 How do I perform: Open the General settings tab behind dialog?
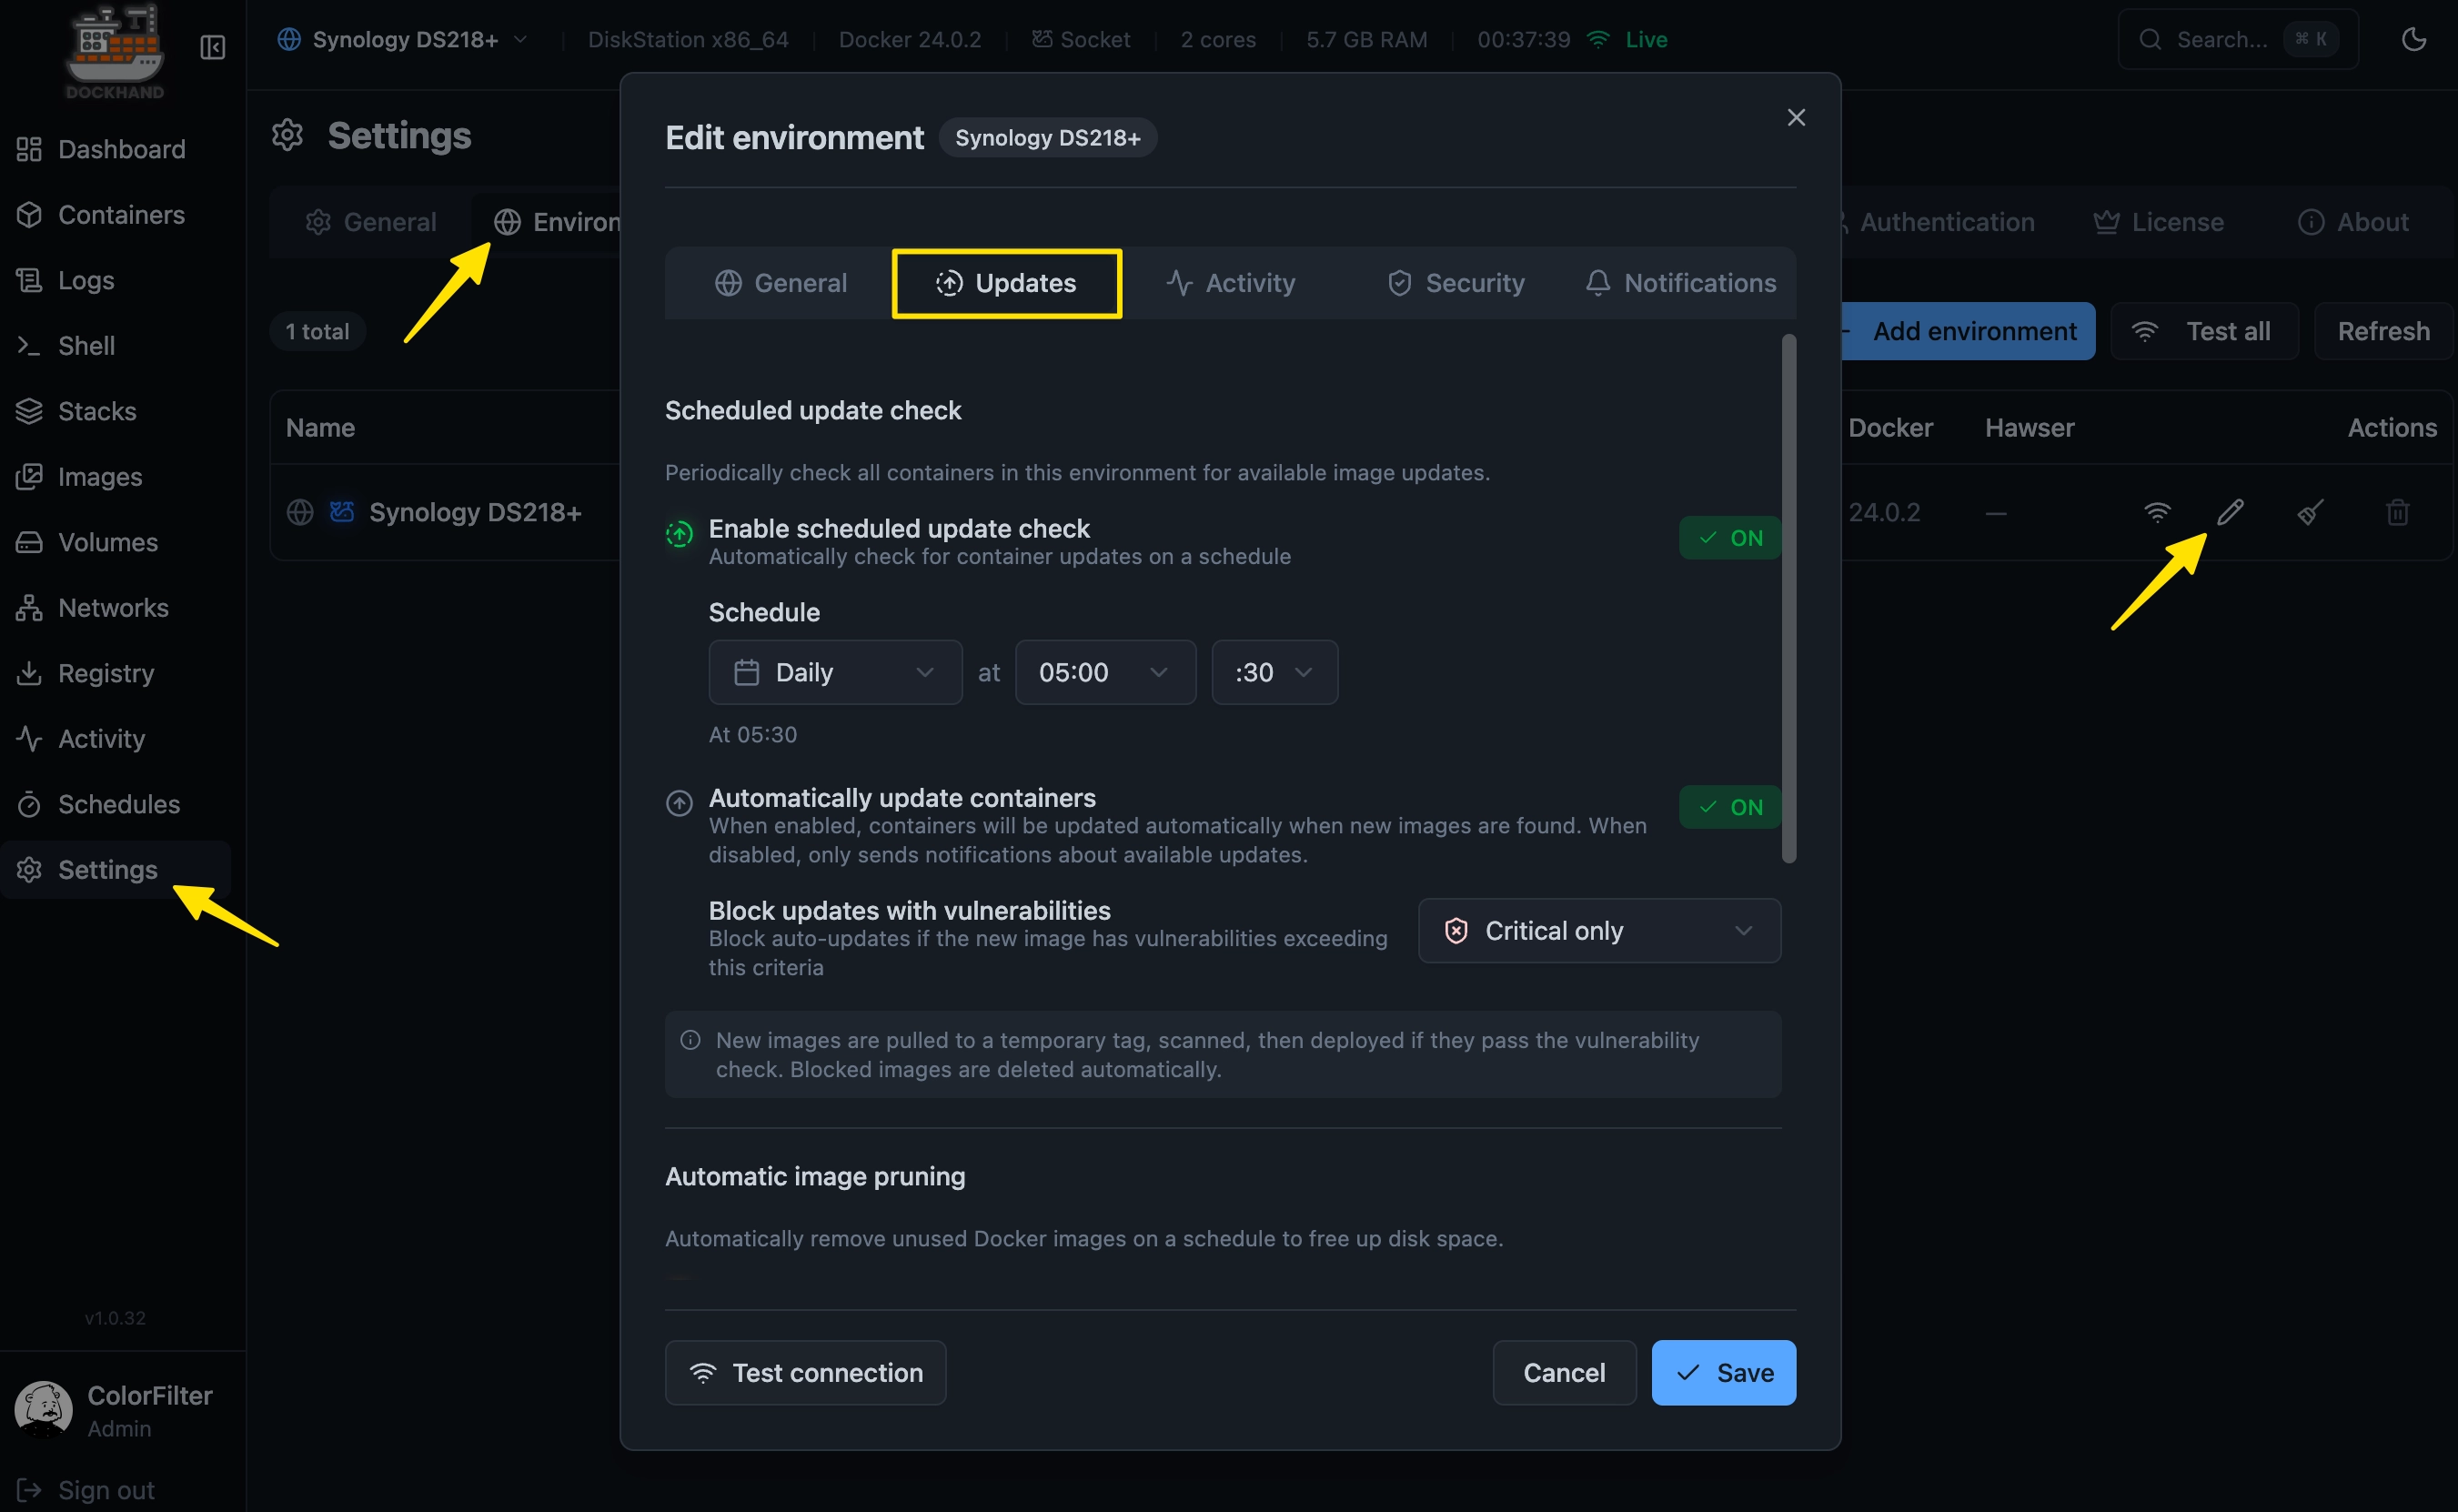(x=371, y=222)
